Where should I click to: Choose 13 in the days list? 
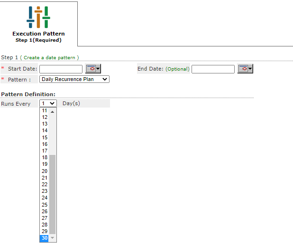pos(45,124)
